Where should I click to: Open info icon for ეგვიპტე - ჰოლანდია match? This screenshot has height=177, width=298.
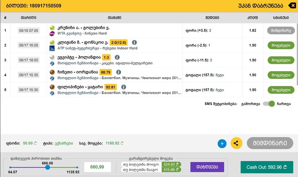click(117, 57)
